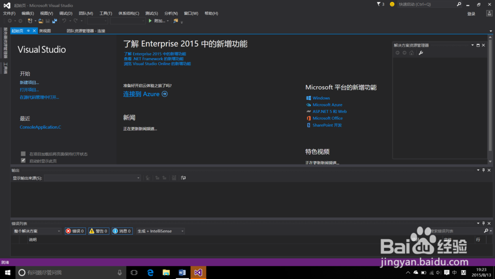This screenshot has width=495, height=279.
Task: Toggle the 警告 0 warnings filter button
Action: [x=99, y=231]
